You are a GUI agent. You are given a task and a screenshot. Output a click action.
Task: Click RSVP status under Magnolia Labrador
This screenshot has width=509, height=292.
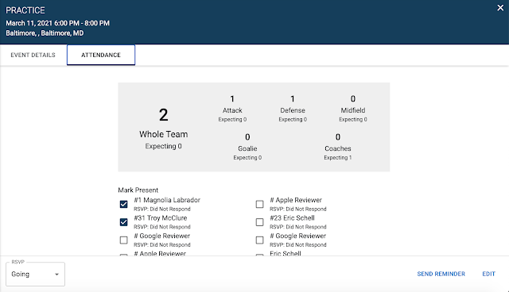click(162, 209)
